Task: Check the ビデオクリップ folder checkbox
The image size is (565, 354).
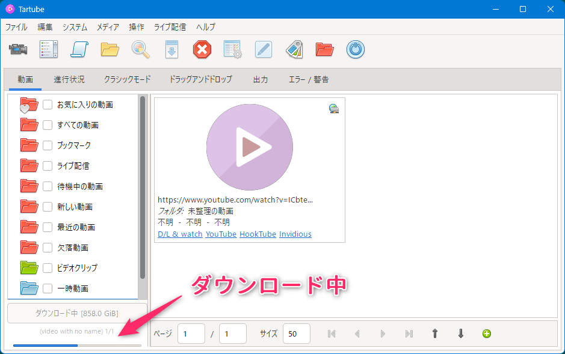Action: (48, 268)
